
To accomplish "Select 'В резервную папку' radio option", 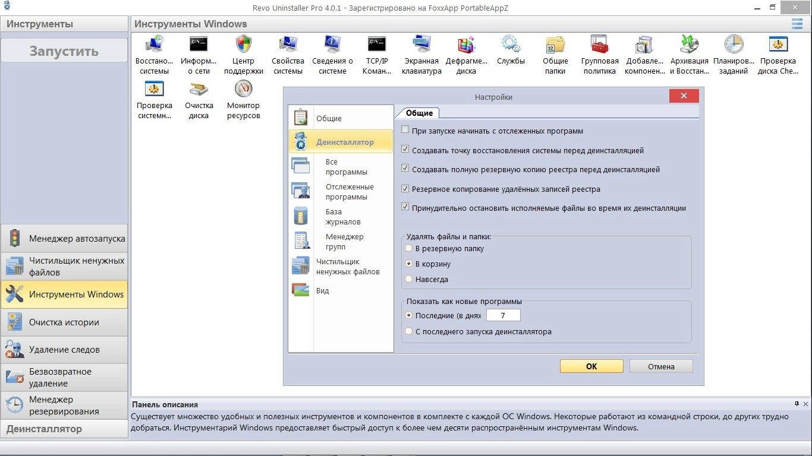I will click(408, 248).
